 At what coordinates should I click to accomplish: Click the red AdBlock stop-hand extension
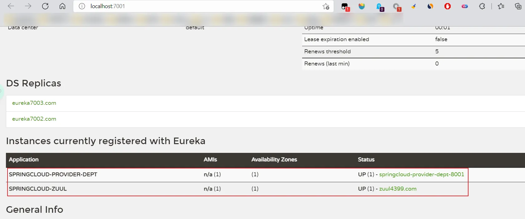(447, 6)
